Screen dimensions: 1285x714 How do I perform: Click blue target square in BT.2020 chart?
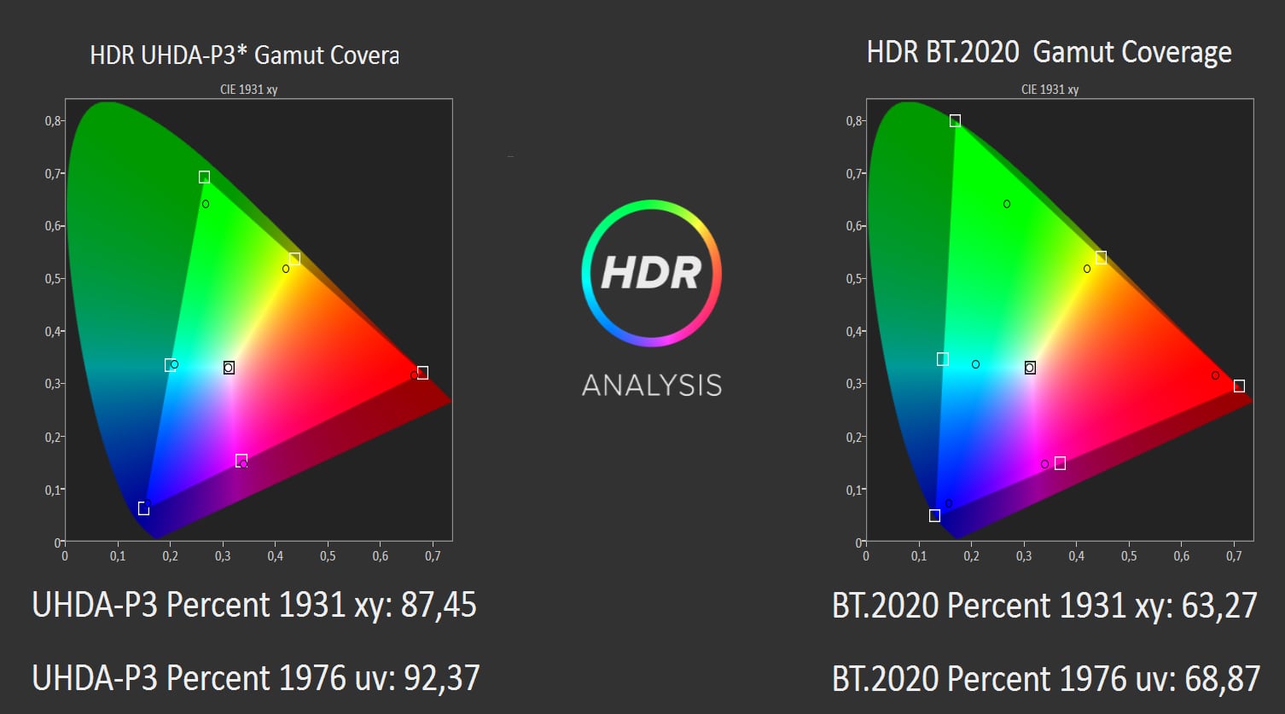point(934,515)
